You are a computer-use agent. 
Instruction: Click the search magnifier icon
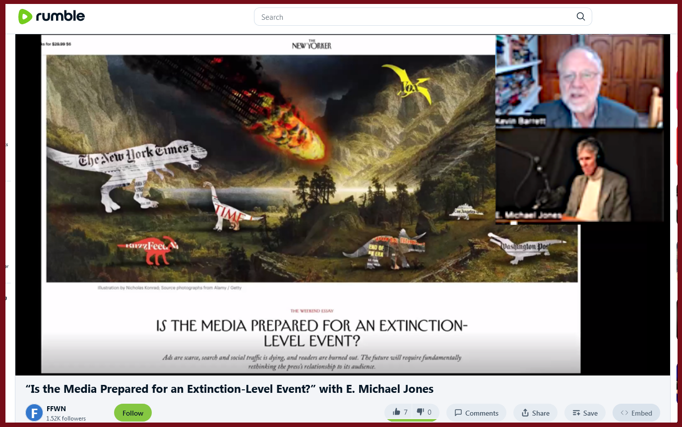coord(581,17)
